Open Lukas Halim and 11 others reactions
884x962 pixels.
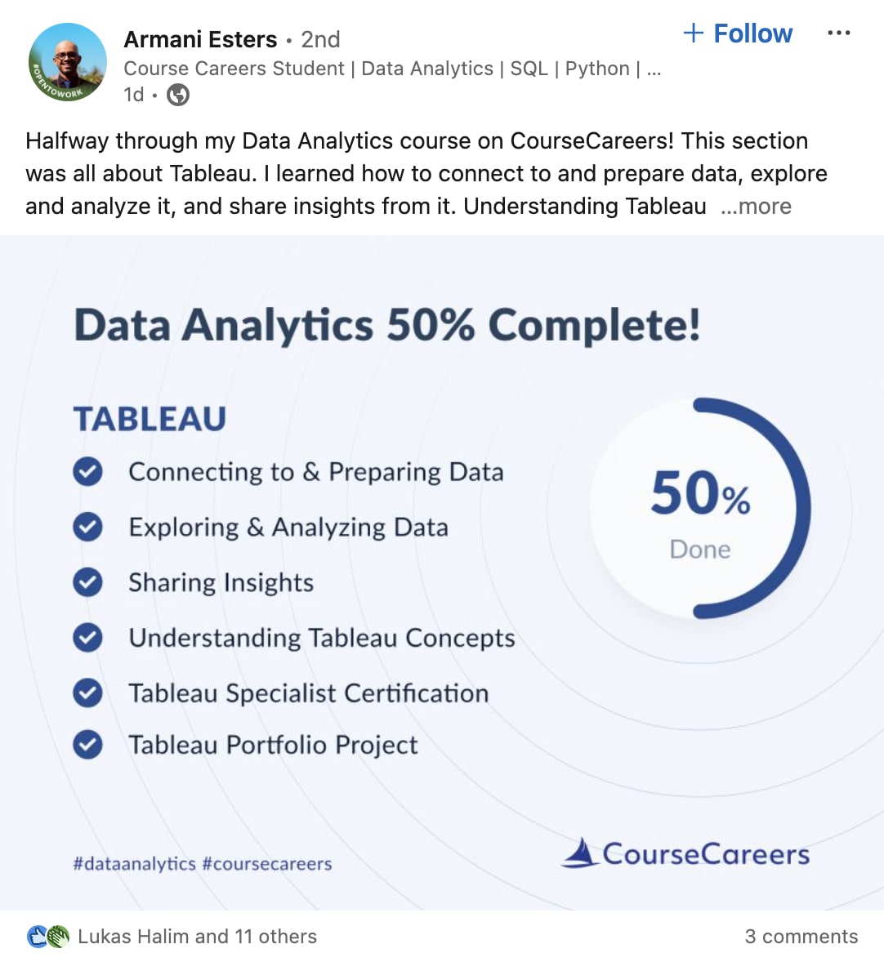click(197, 936)
